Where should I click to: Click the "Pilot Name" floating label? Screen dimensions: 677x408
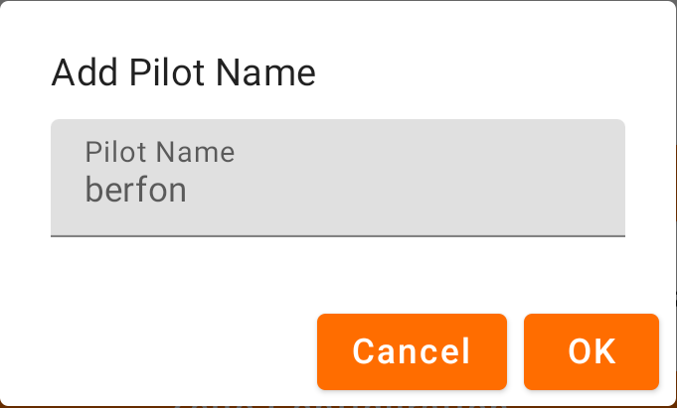click(160, 152)
